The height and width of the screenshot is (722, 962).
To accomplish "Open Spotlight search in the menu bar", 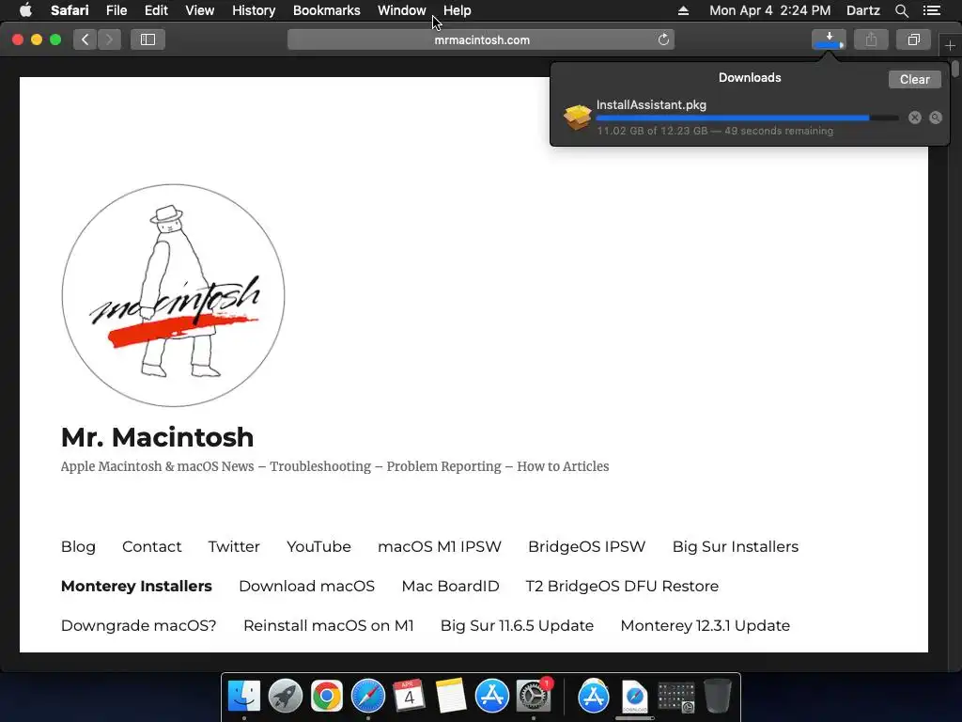I will (902, 10).
